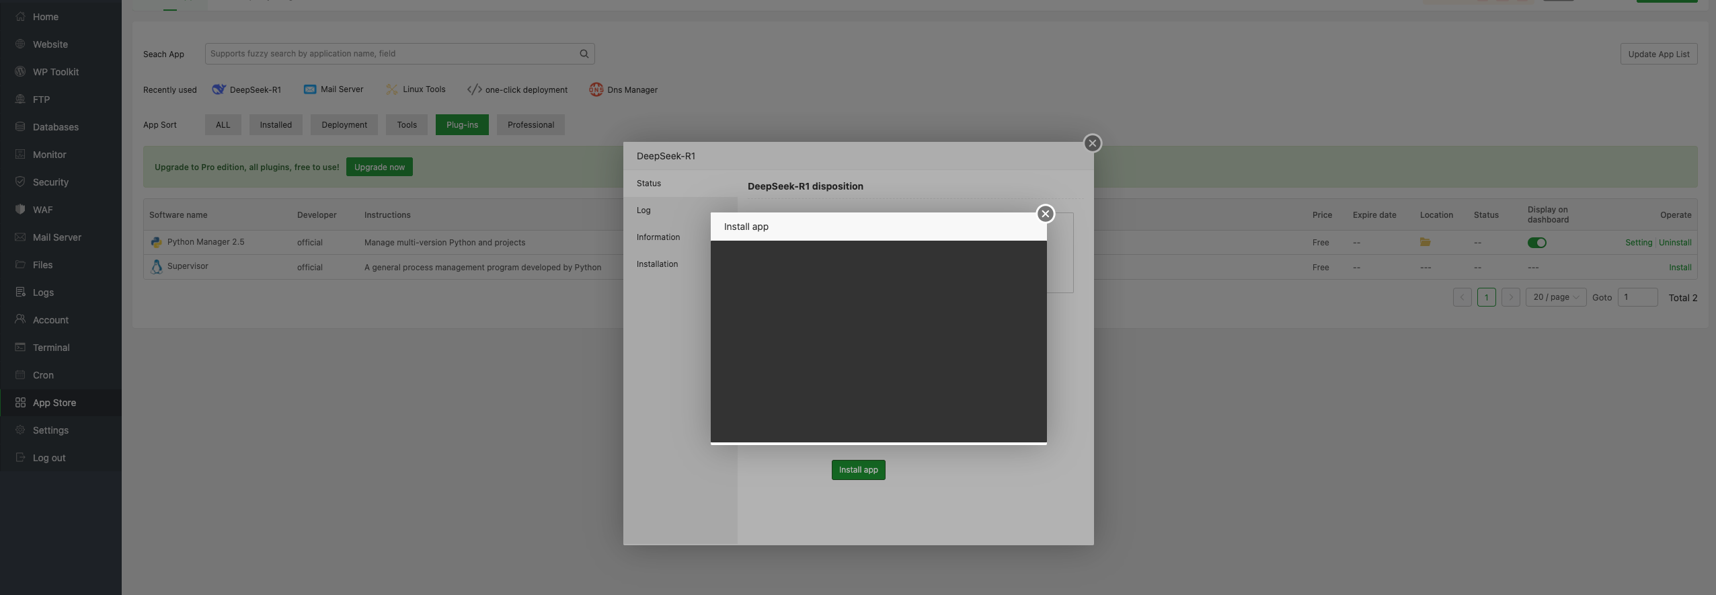Show Installed apps category
Screen dimensions: 1716x595
[x=276, y=125]
